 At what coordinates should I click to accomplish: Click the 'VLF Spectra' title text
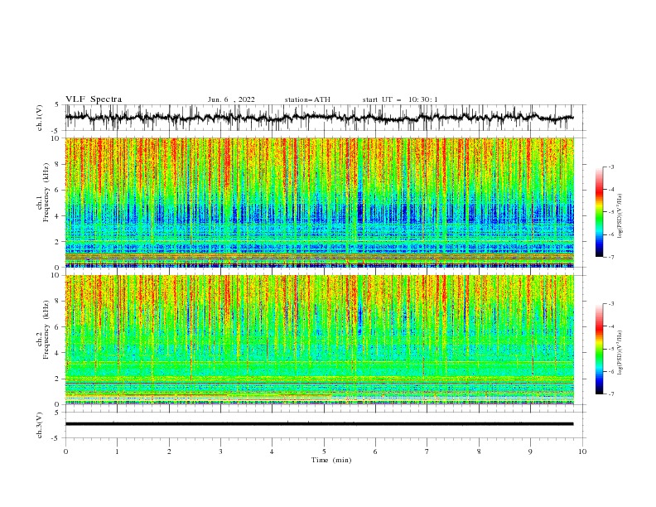pyautogui.click(x=94, y=99)
